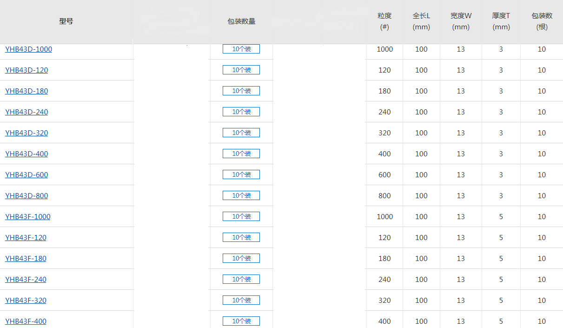The image size is (563, 328).
Task: Open the YHB43F-120 model link
Action: [x=26, y=238]
